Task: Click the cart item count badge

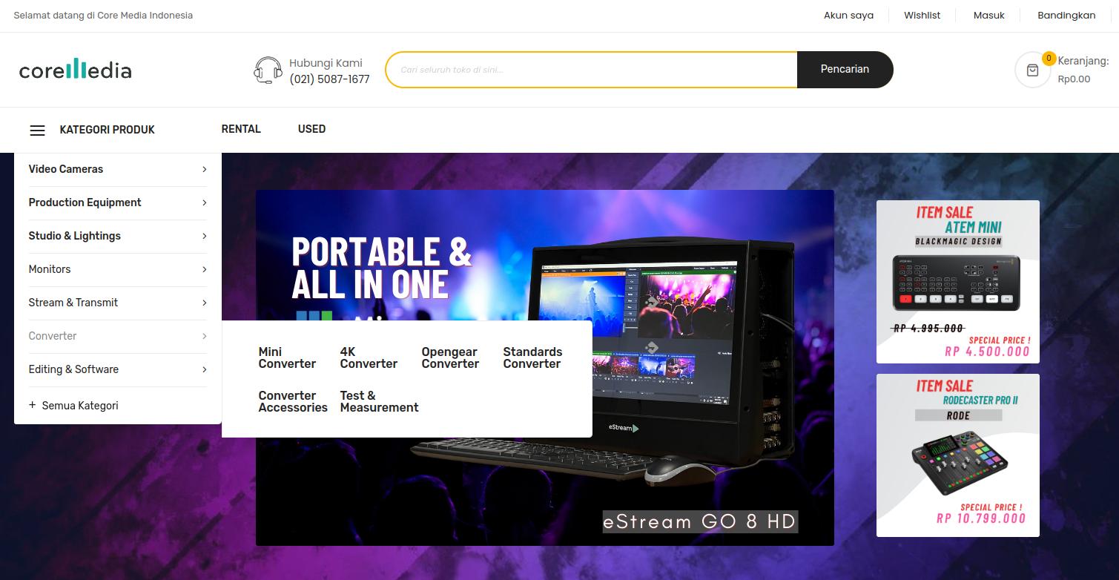Action: tap(1049, 58)
